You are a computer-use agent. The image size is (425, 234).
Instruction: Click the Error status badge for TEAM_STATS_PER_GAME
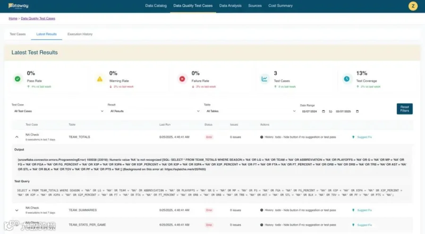(209, 225)
